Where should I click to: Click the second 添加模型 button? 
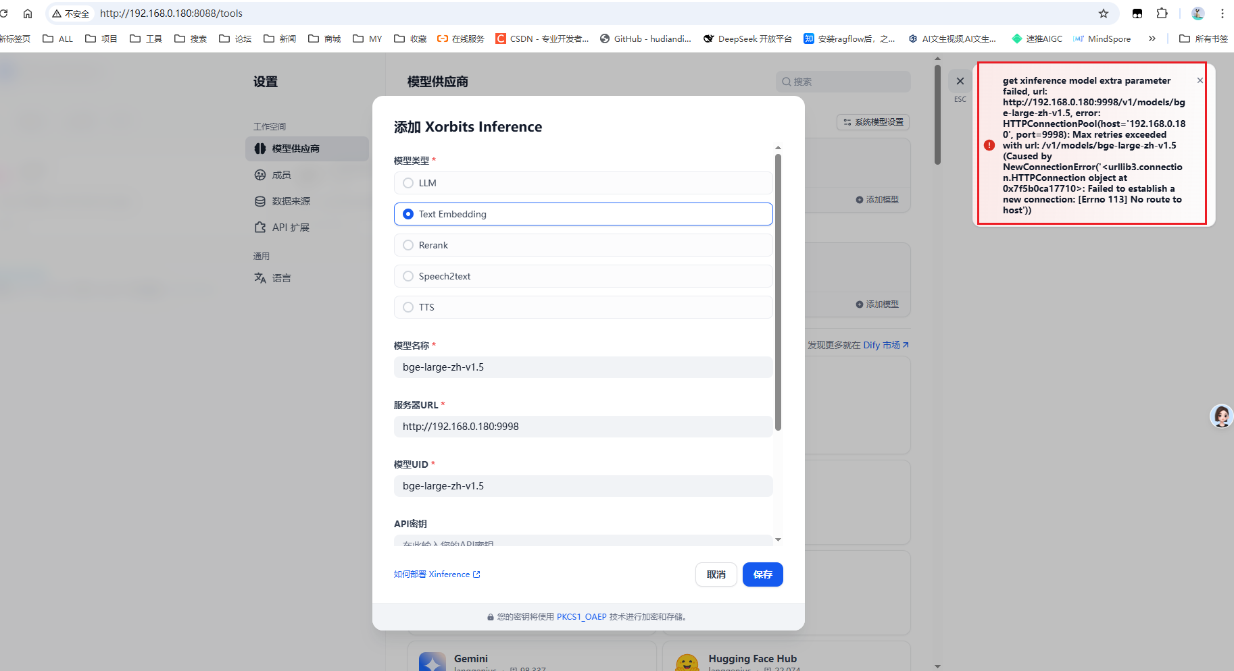coord(877,304)
